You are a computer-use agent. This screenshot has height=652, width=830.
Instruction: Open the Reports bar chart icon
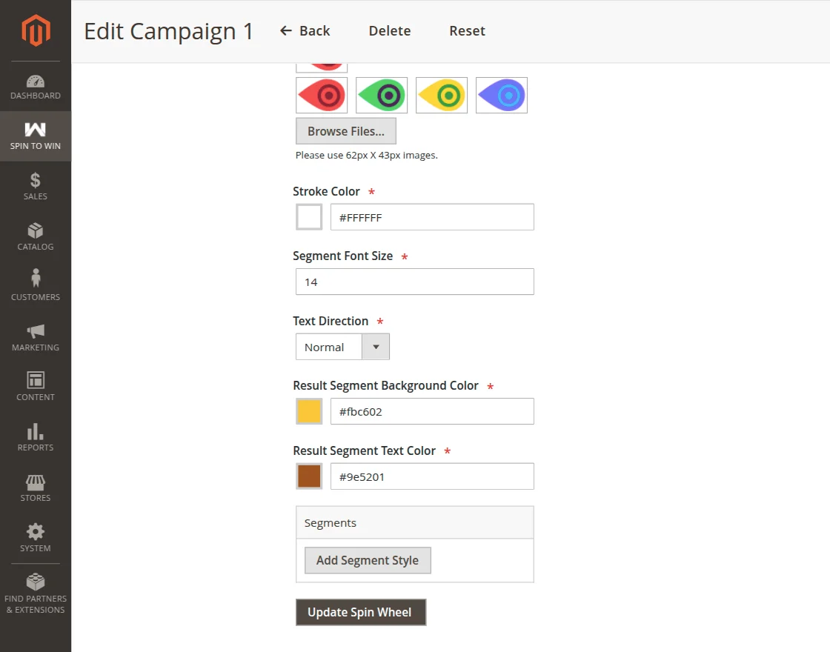pos(36,431)
